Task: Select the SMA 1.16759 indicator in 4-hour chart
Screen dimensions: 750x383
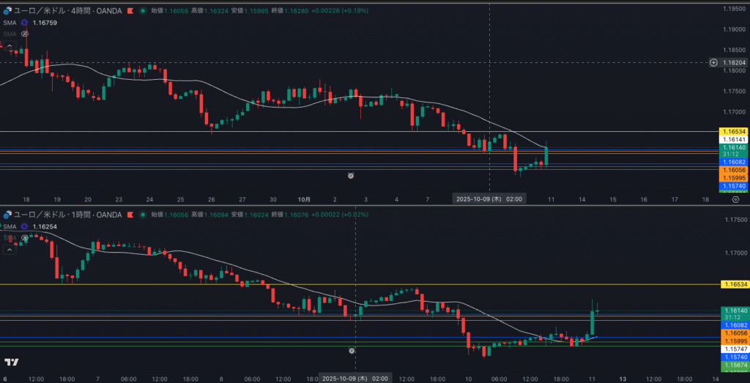Action: tap(9, 23)
